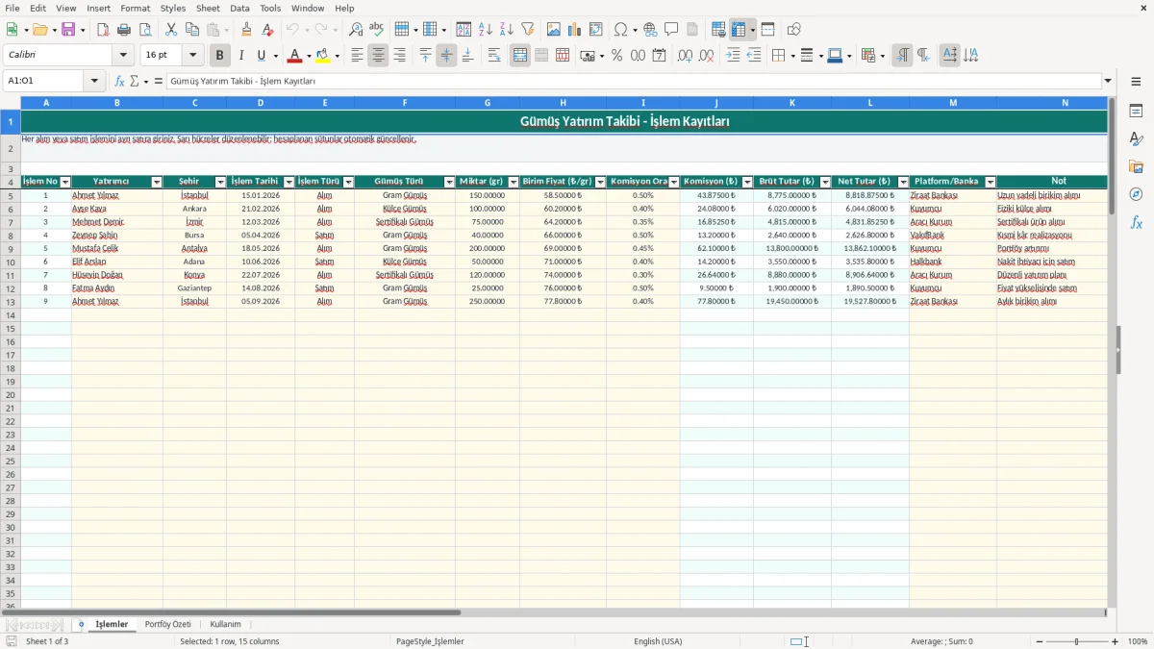Click the Merge and Center Cells icon
This screenshot has width=1154, height=649.
tap(520, 56)
